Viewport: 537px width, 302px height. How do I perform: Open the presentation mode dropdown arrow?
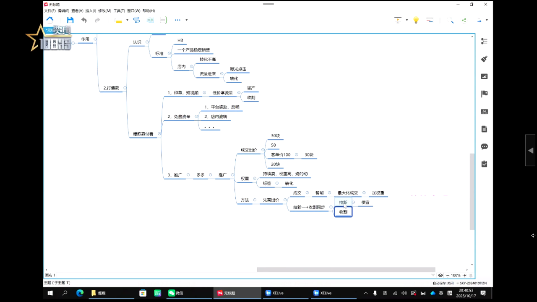[407, 20]
